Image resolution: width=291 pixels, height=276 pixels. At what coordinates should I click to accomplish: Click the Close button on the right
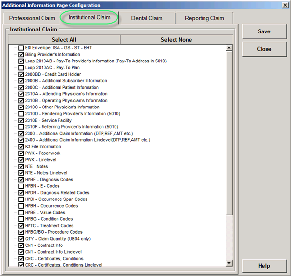point(264,49)
